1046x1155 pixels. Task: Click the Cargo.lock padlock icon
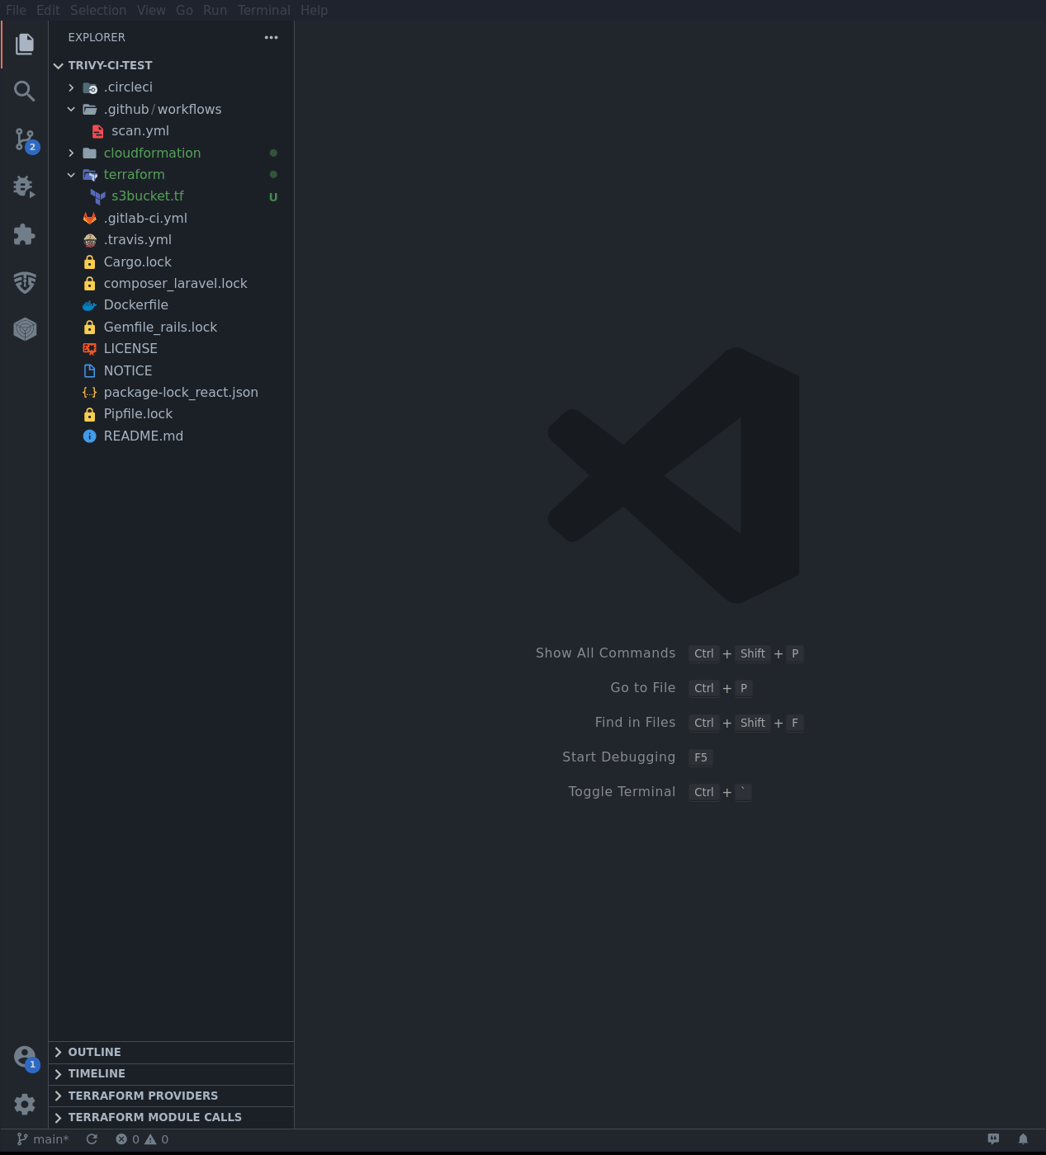90,262
